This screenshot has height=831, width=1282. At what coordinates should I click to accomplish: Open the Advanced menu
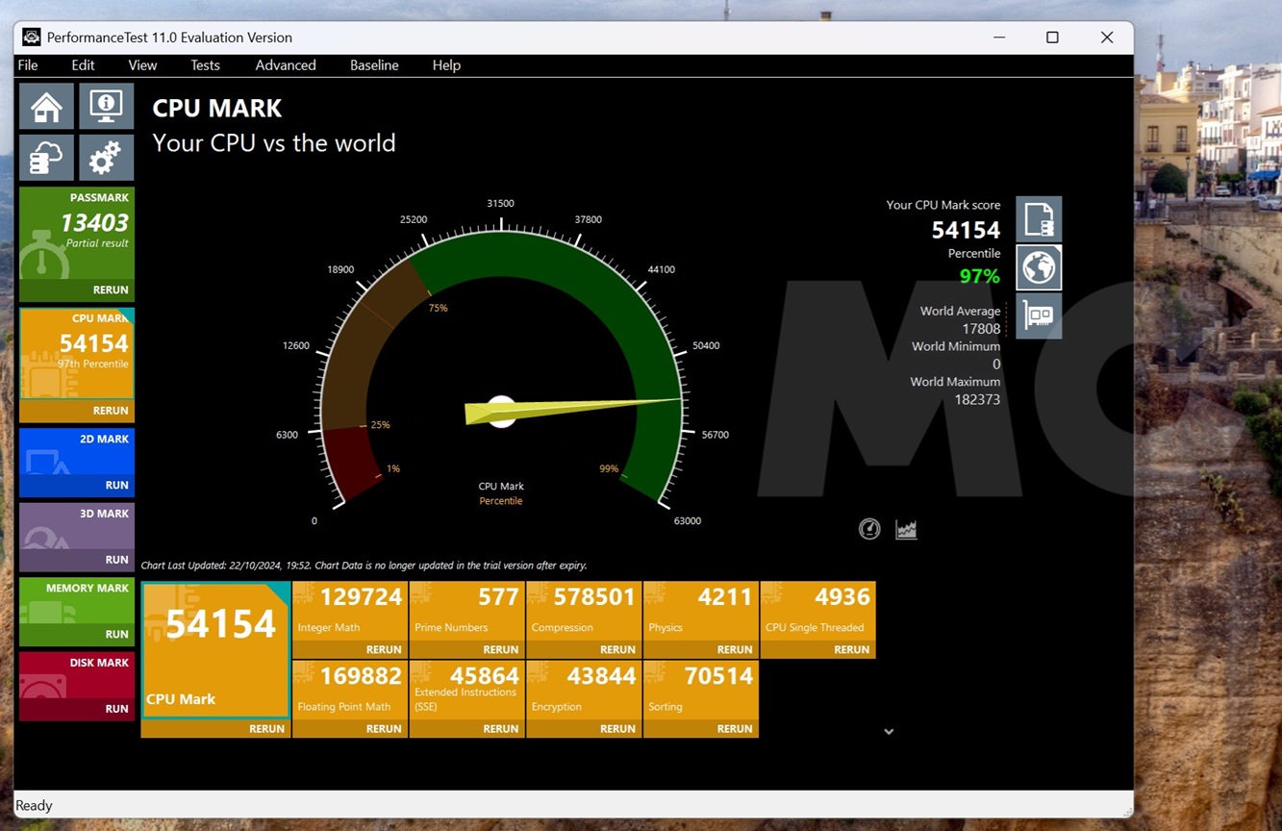(x=285, y=64)
